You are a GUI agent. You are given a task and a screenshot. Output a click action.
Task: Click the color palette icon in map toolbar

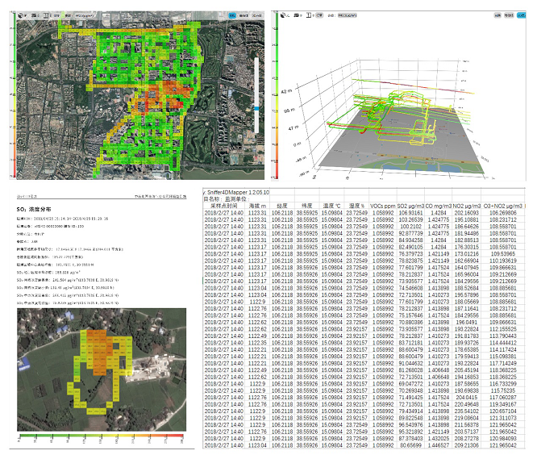[x=20, y=15]
